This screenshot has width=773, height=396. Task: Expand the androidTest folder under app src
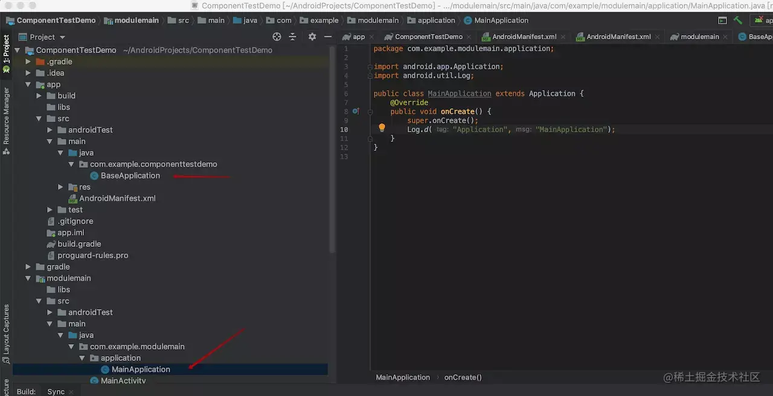click(50, 130)
